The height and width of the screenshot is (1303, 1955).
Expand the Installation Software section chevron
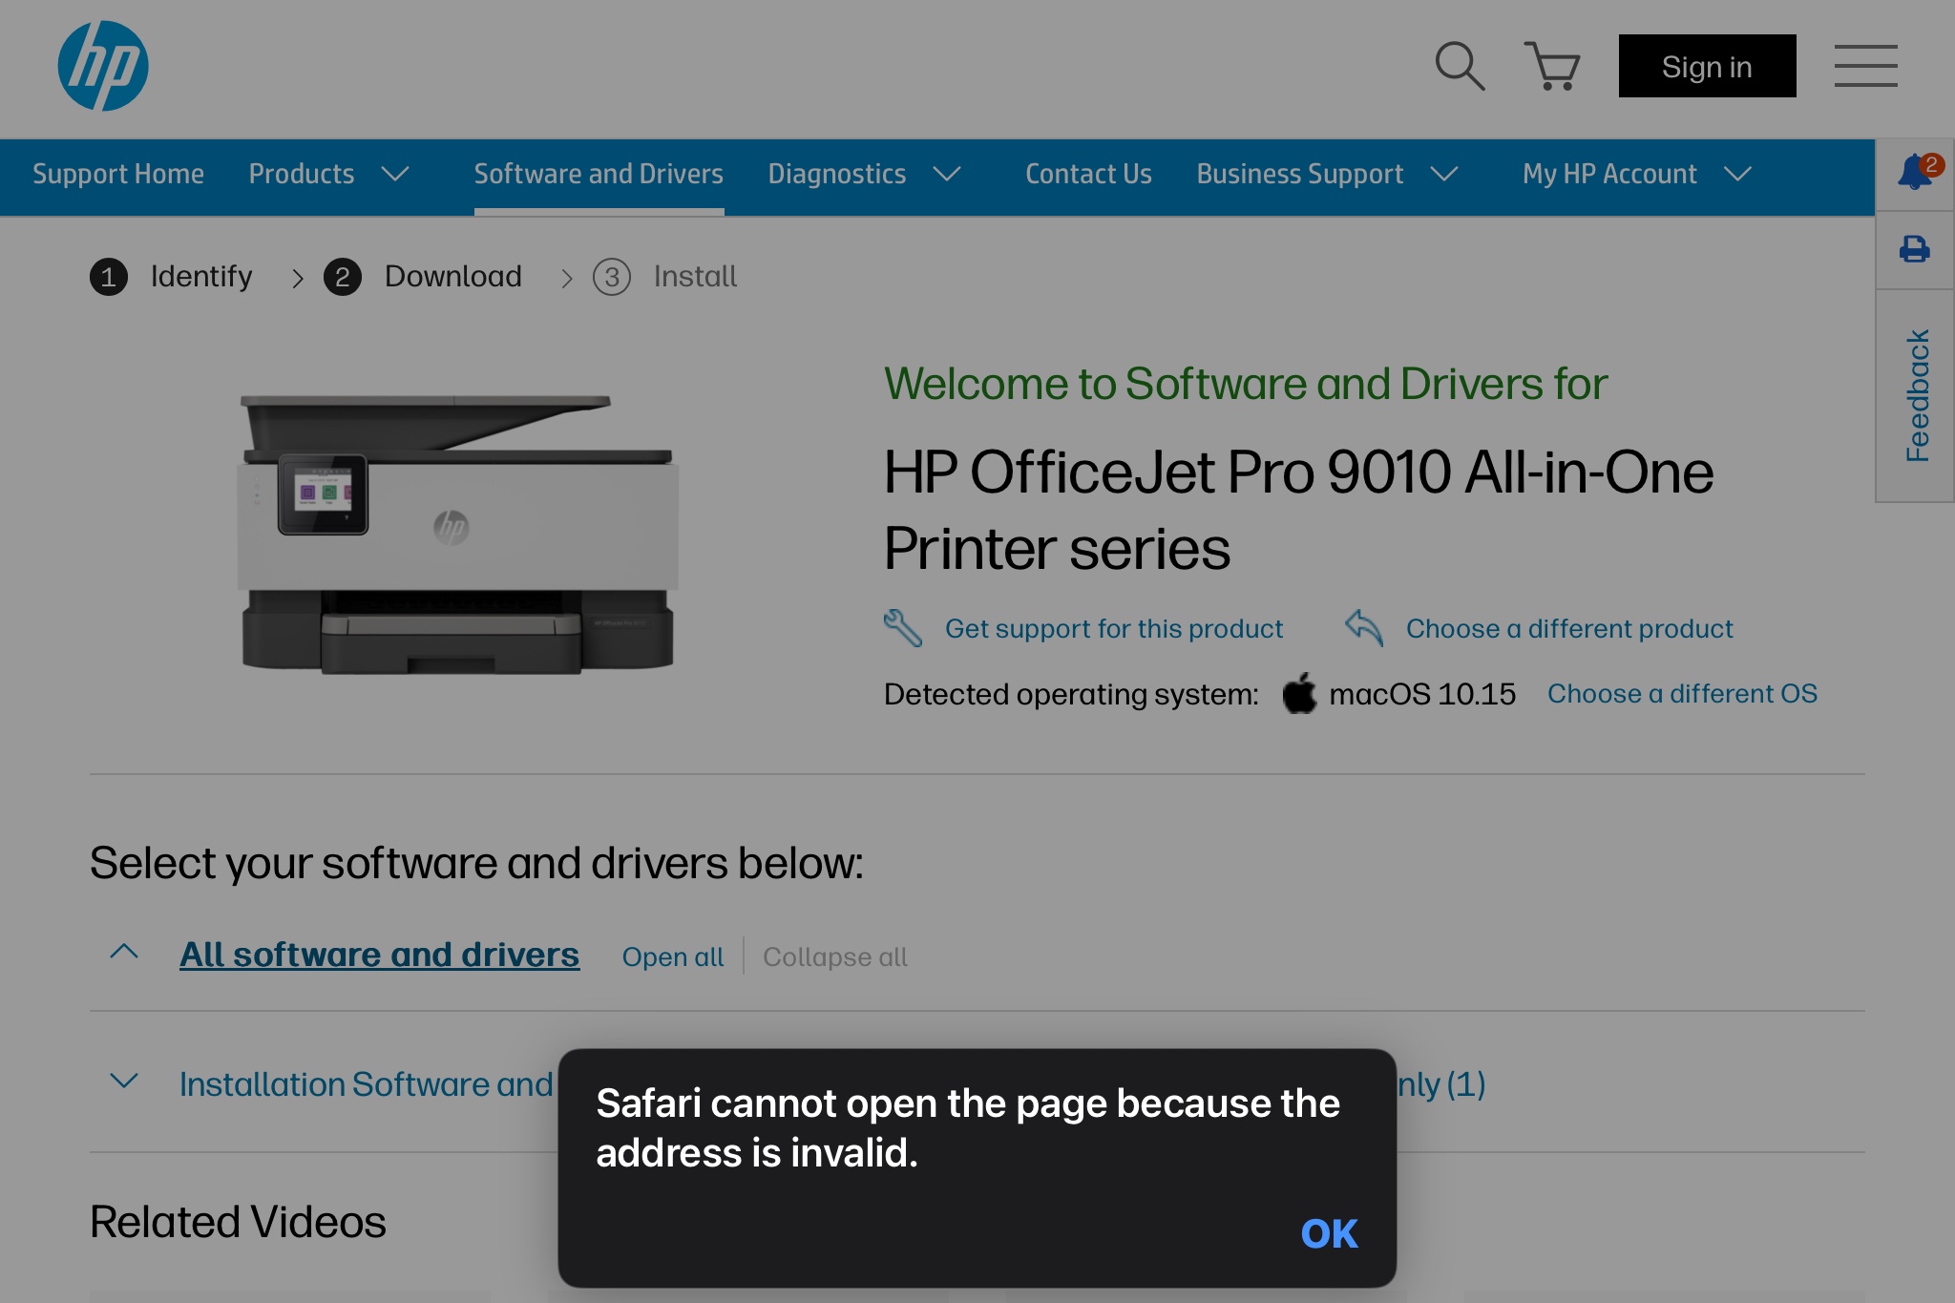[124, 1082]
